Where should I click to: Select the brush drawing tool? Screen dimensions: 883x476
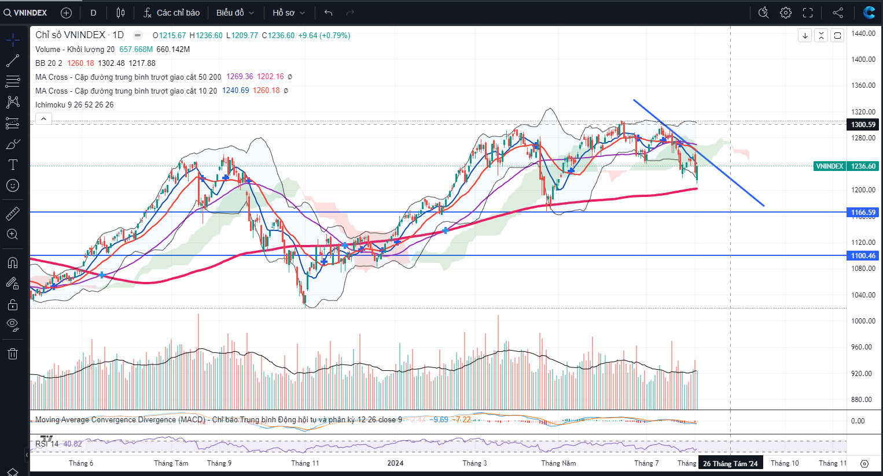pyautogui.click(x=13, y=144)
